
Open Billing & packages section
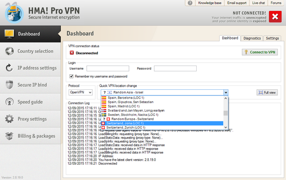tap(30, 136)
